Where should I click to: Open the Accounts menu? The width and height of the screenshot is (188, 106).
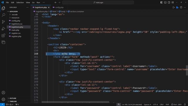pos(3,92)
